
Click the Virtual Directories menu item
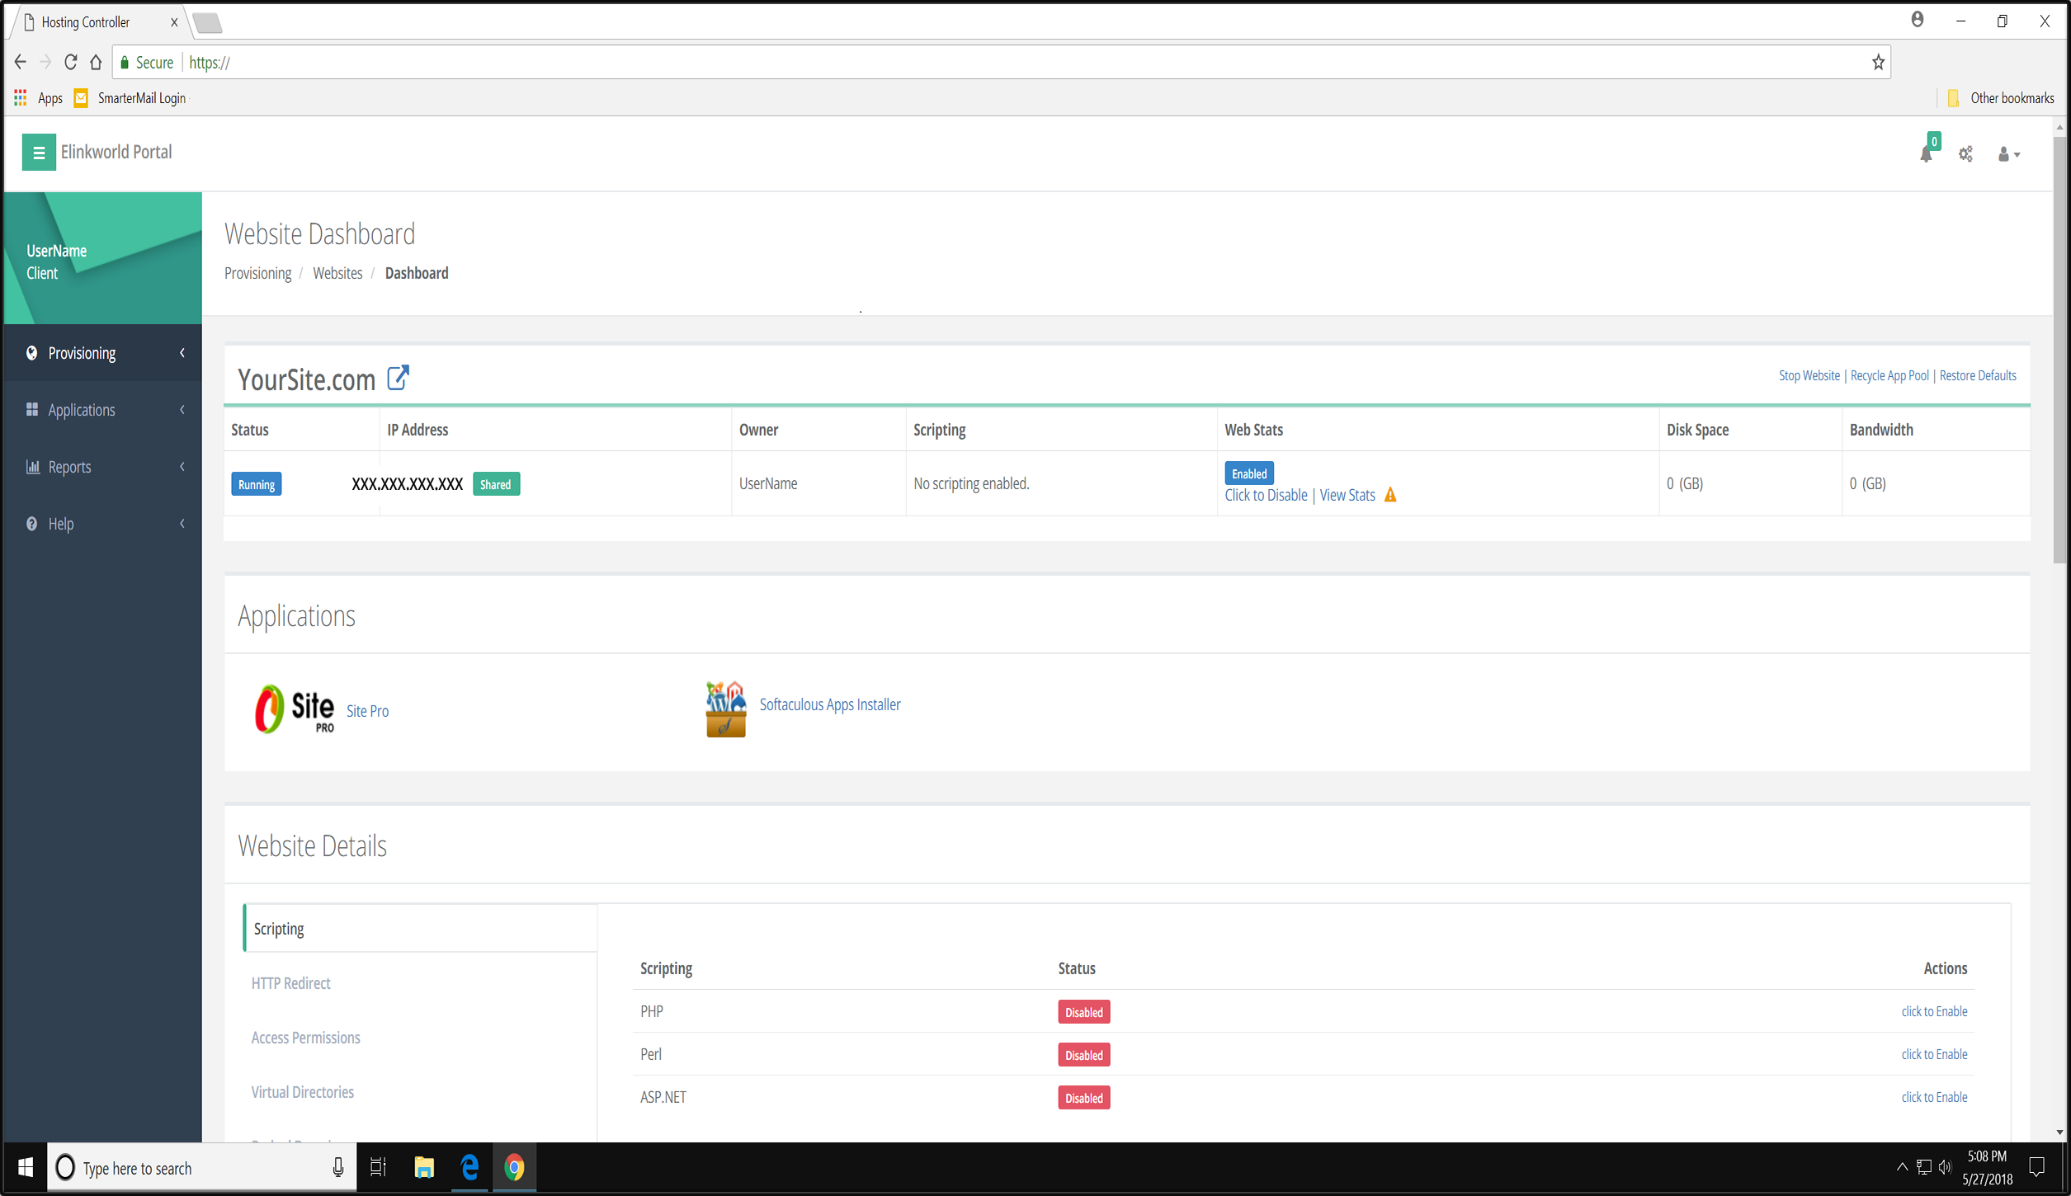[x=304, y=1092]
